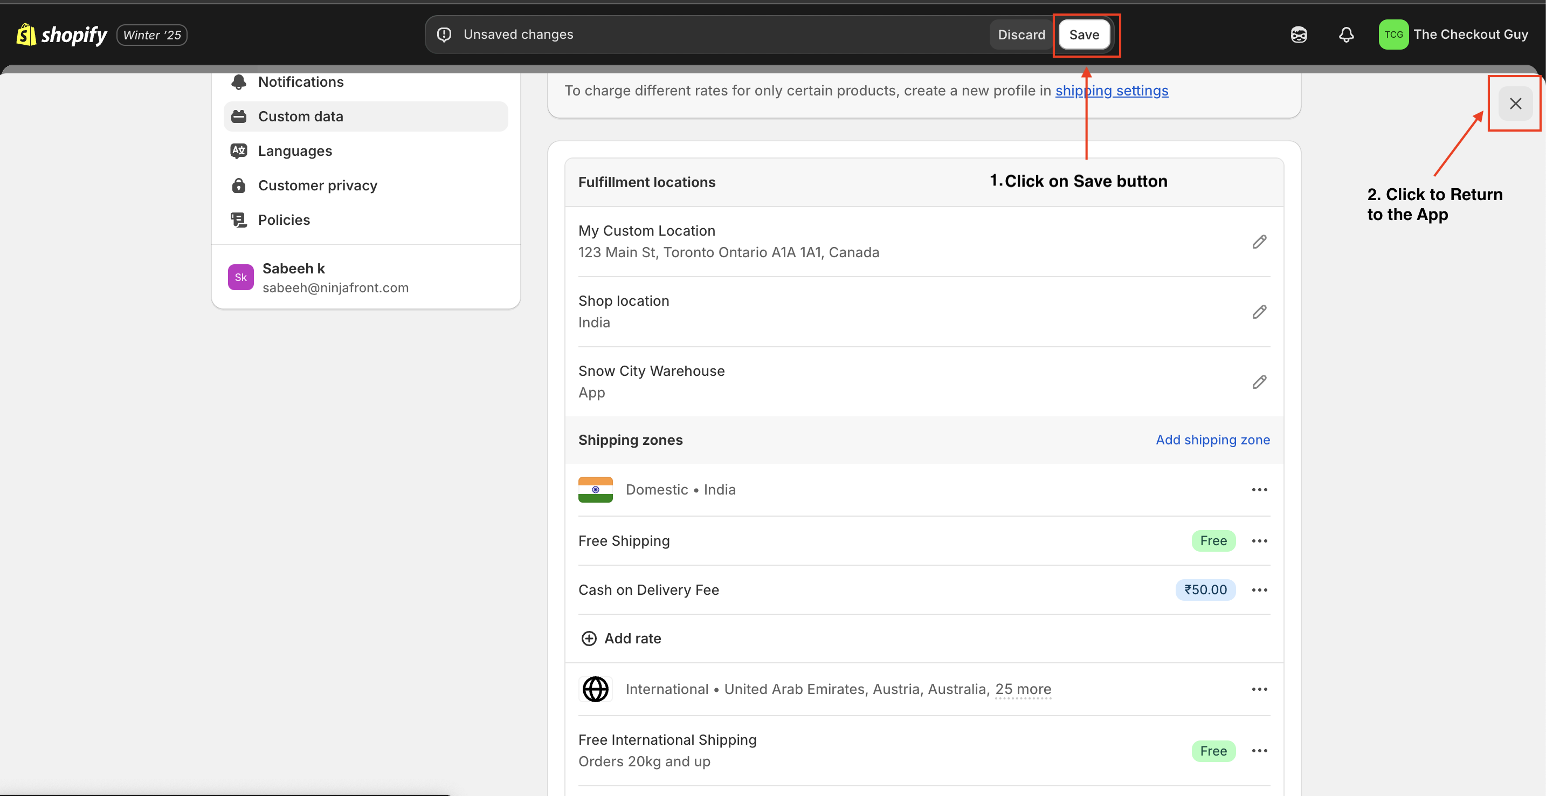The height and width of the screenshot is (796, 1546).
Task: Open Custom data settings page
Action: click(300, 116)
